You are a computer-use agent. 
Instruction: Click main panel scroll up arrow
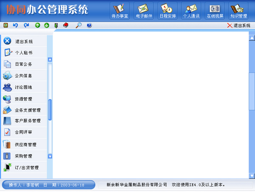click(x=252, y=38)
